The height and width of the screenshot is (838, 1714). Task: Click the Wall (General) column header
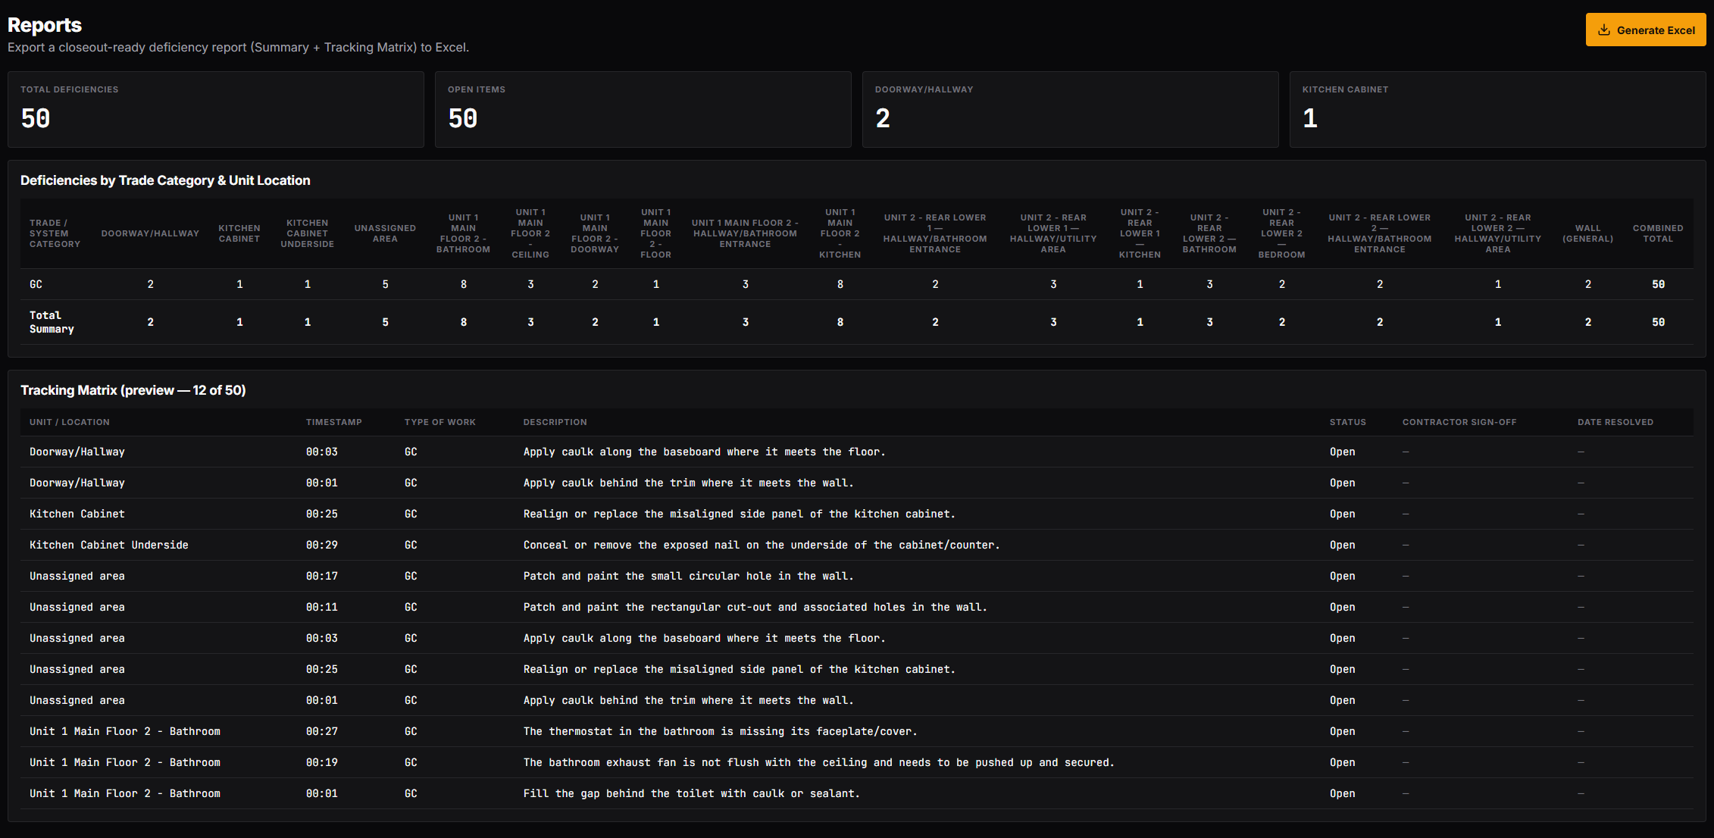point(1587,233)
